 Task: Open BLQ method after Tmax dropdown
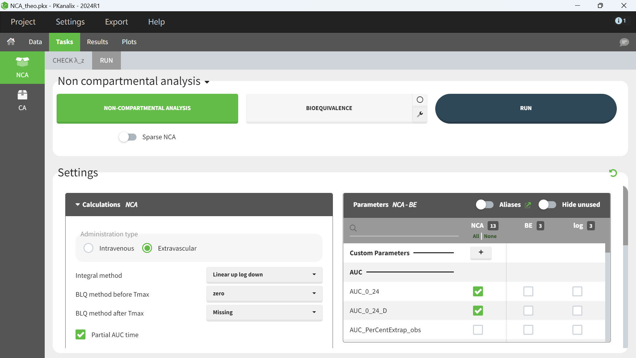pos(264,312)
